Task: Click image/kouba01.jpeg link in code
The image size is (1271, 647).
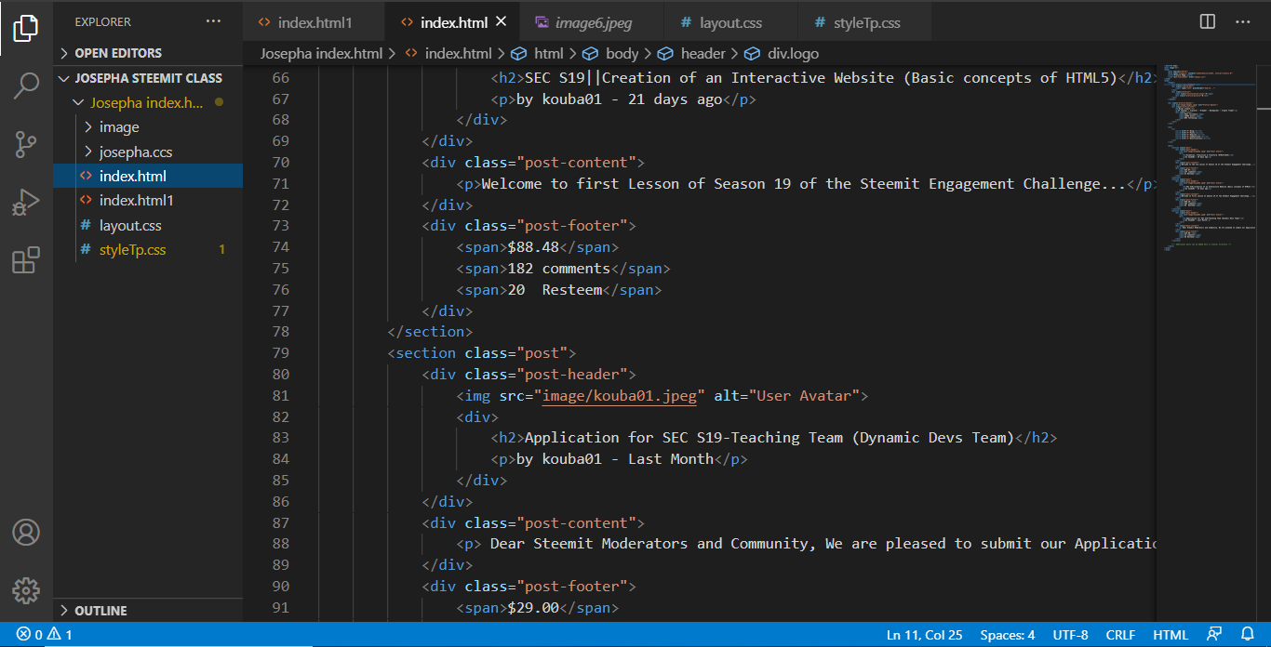Action: point(620,395)
